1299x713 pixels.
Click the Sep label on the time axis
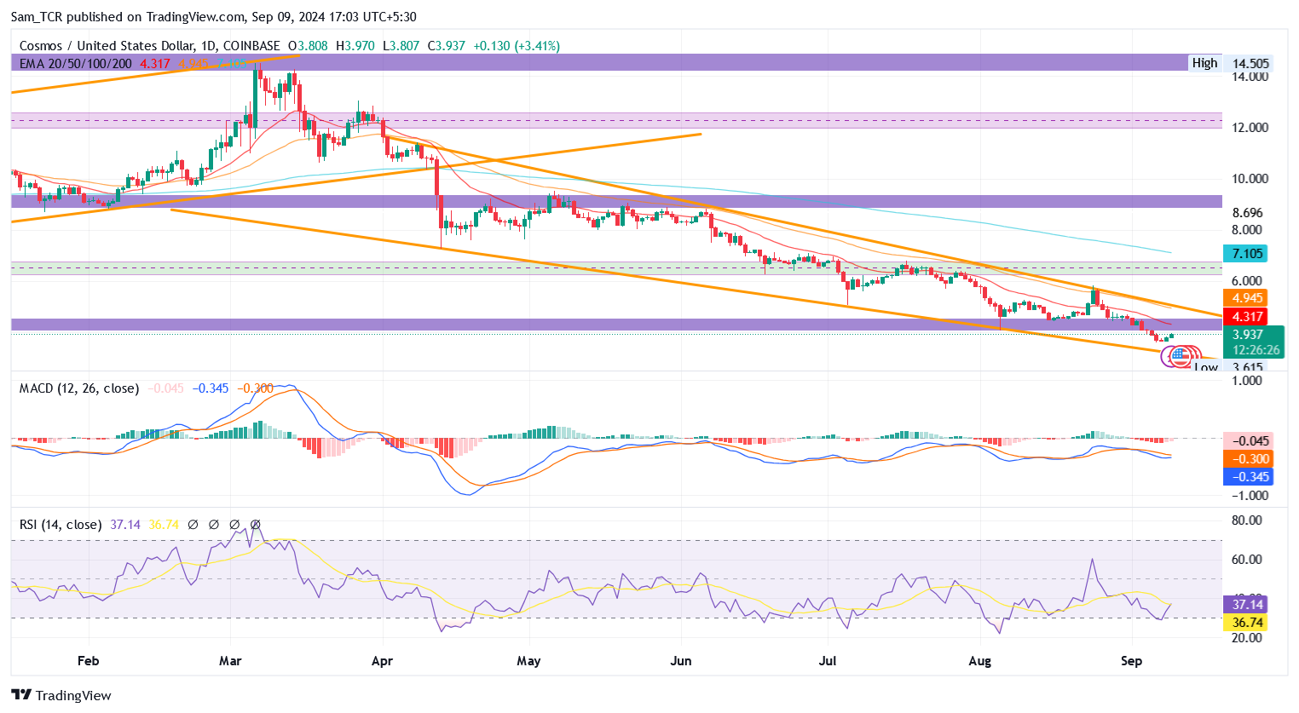click(1131, 661)
